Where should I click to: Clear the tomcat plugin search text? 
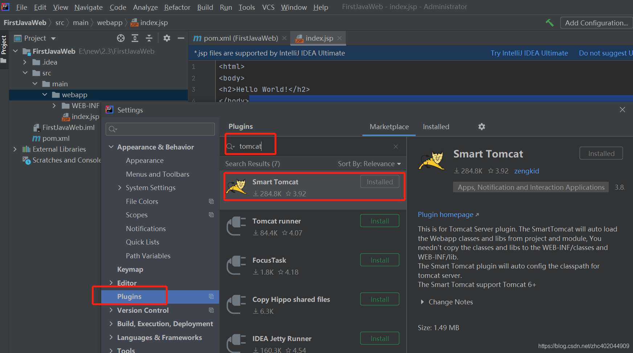point(396,147)
